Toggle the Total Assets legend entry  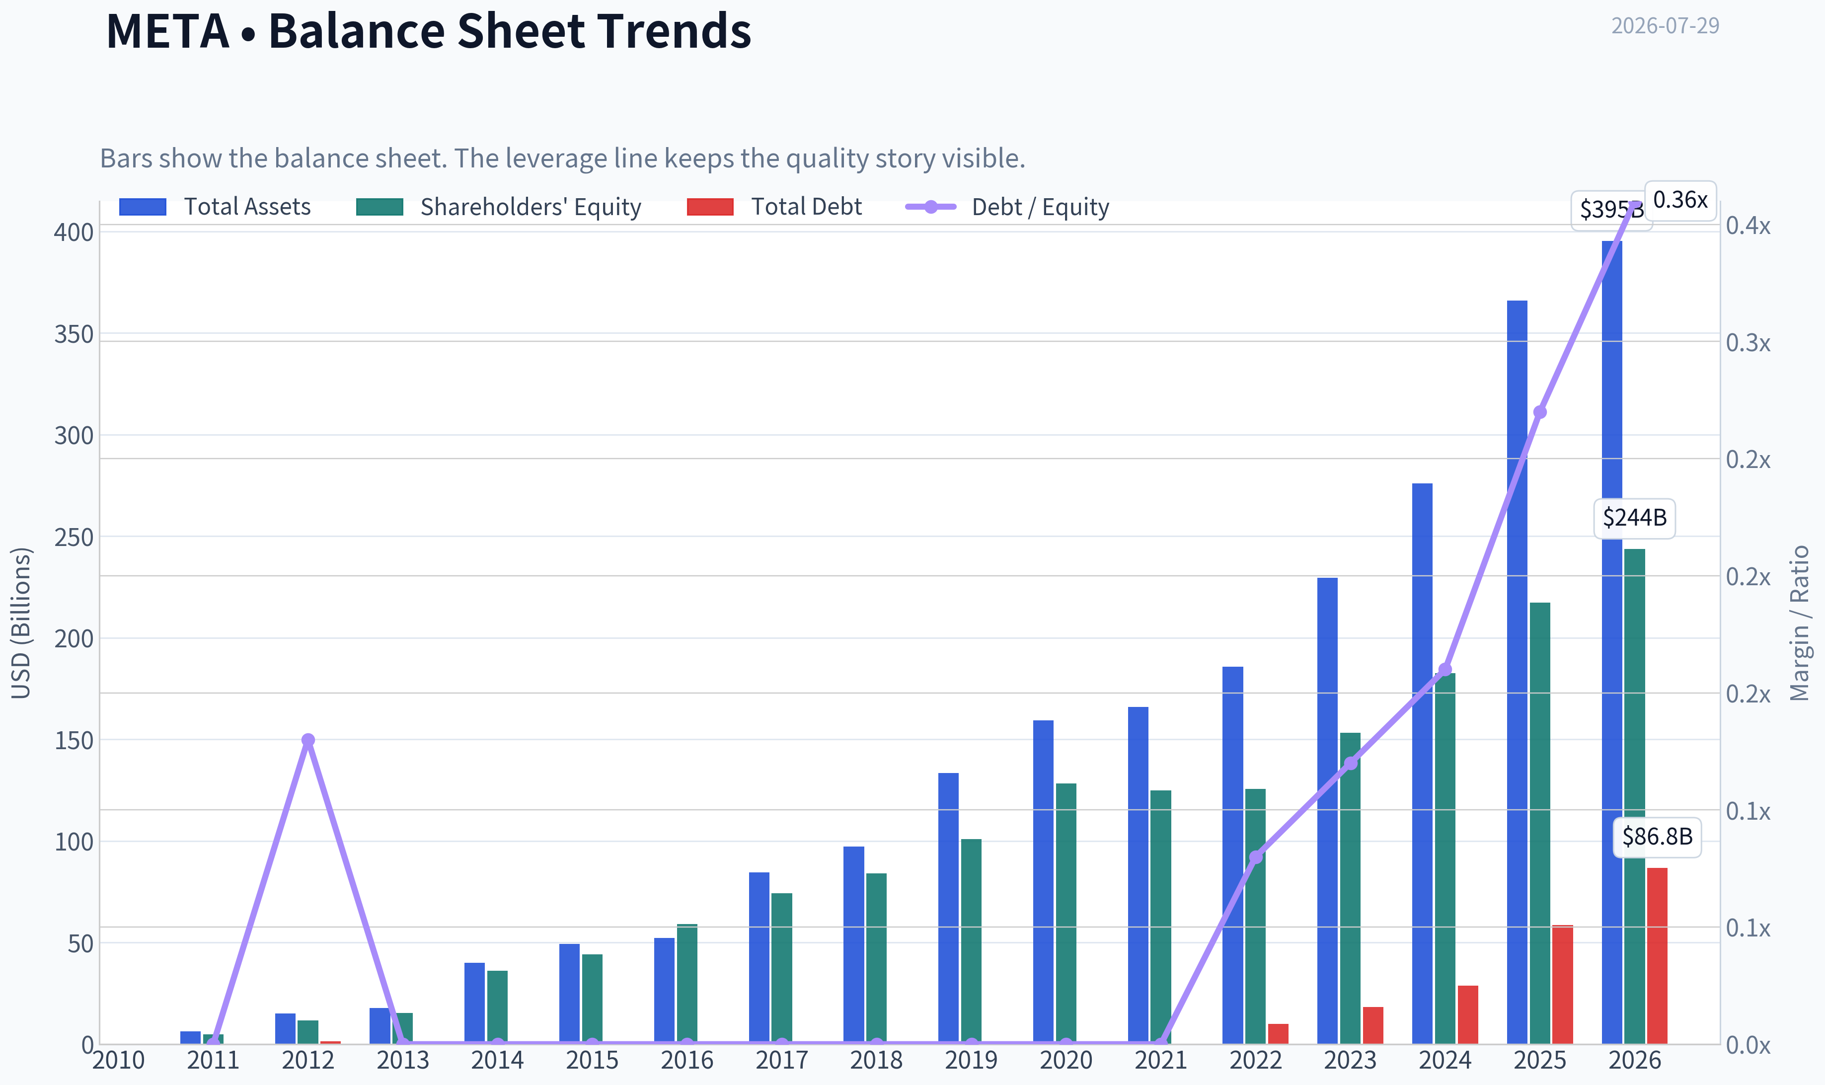click(215, 207)
